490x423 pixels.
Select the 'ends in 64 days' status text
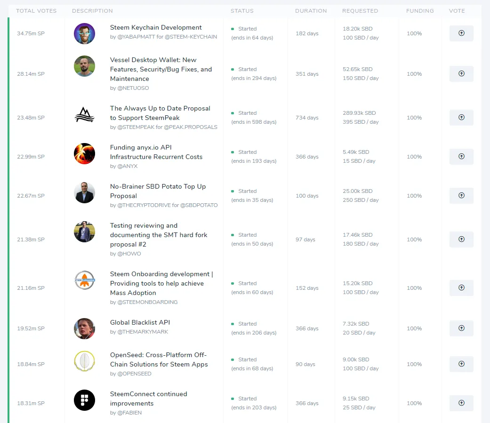(x=252, y=38)
